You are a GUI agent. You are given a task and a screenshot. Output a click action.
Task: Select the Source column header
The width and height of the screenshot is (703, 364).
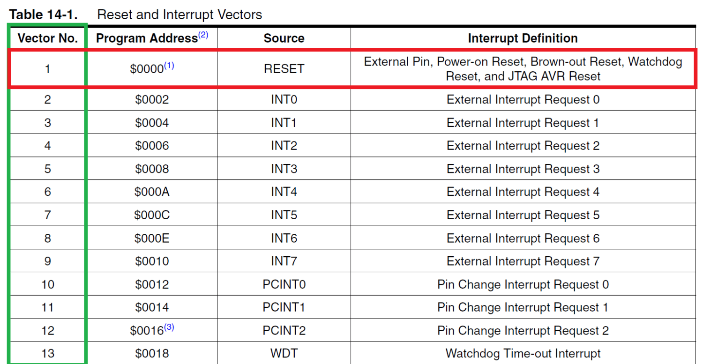click(284, 38)
